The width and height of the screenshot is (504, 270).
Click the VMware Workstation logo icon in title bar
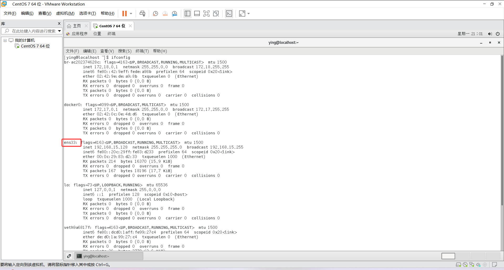click(4, 4)
